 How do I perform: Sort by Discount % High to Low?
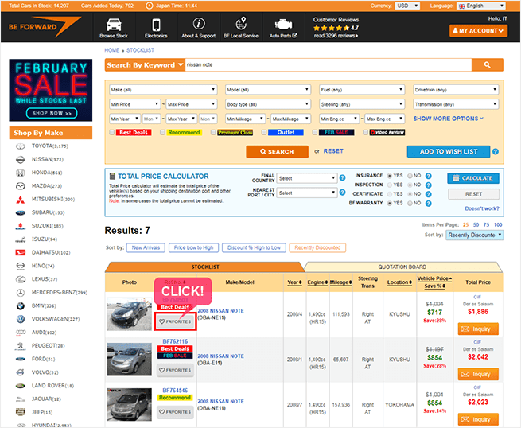[255, 248]
